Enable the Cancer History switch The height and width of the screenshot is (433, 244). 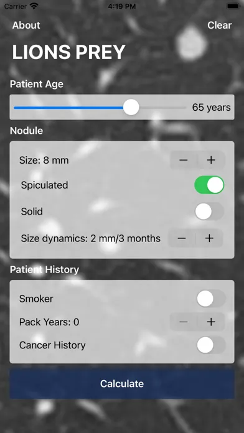tap(211, 345)
